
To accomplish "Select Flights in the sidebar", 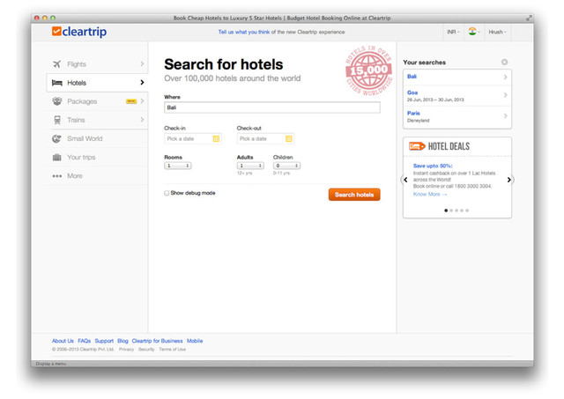I will [x=97, y=64].
